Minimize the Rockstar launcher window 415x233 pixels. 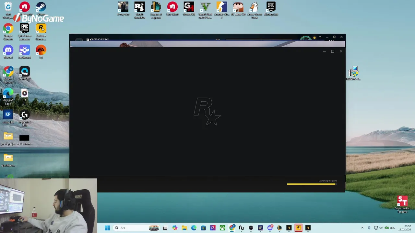click(324, 51)
